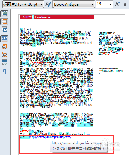This screenshot has height=155, width=129.
Task: Toggle the æ spell check sidebar icon
Action: tap(4, 39)
